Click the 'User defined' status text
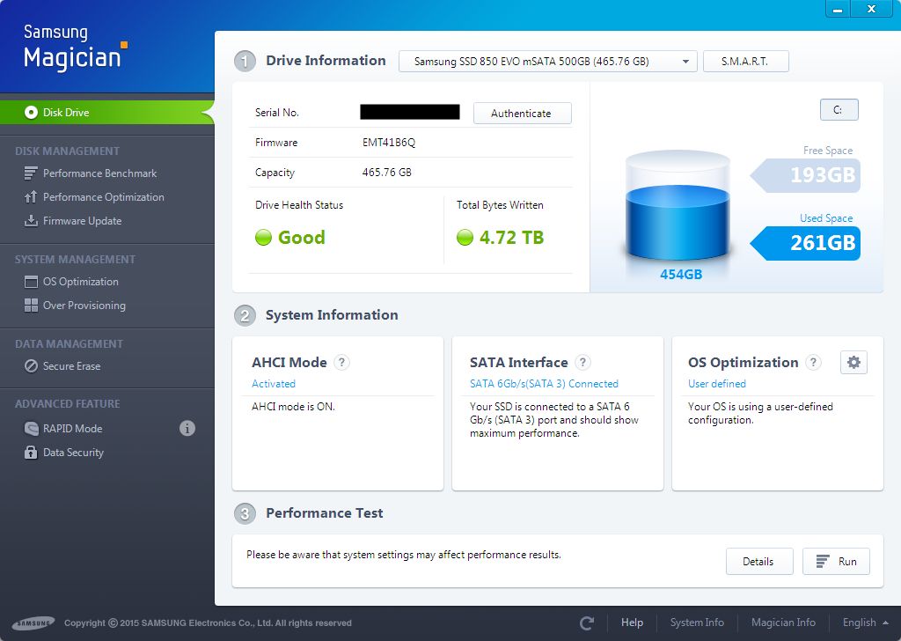 click(716, 383)
